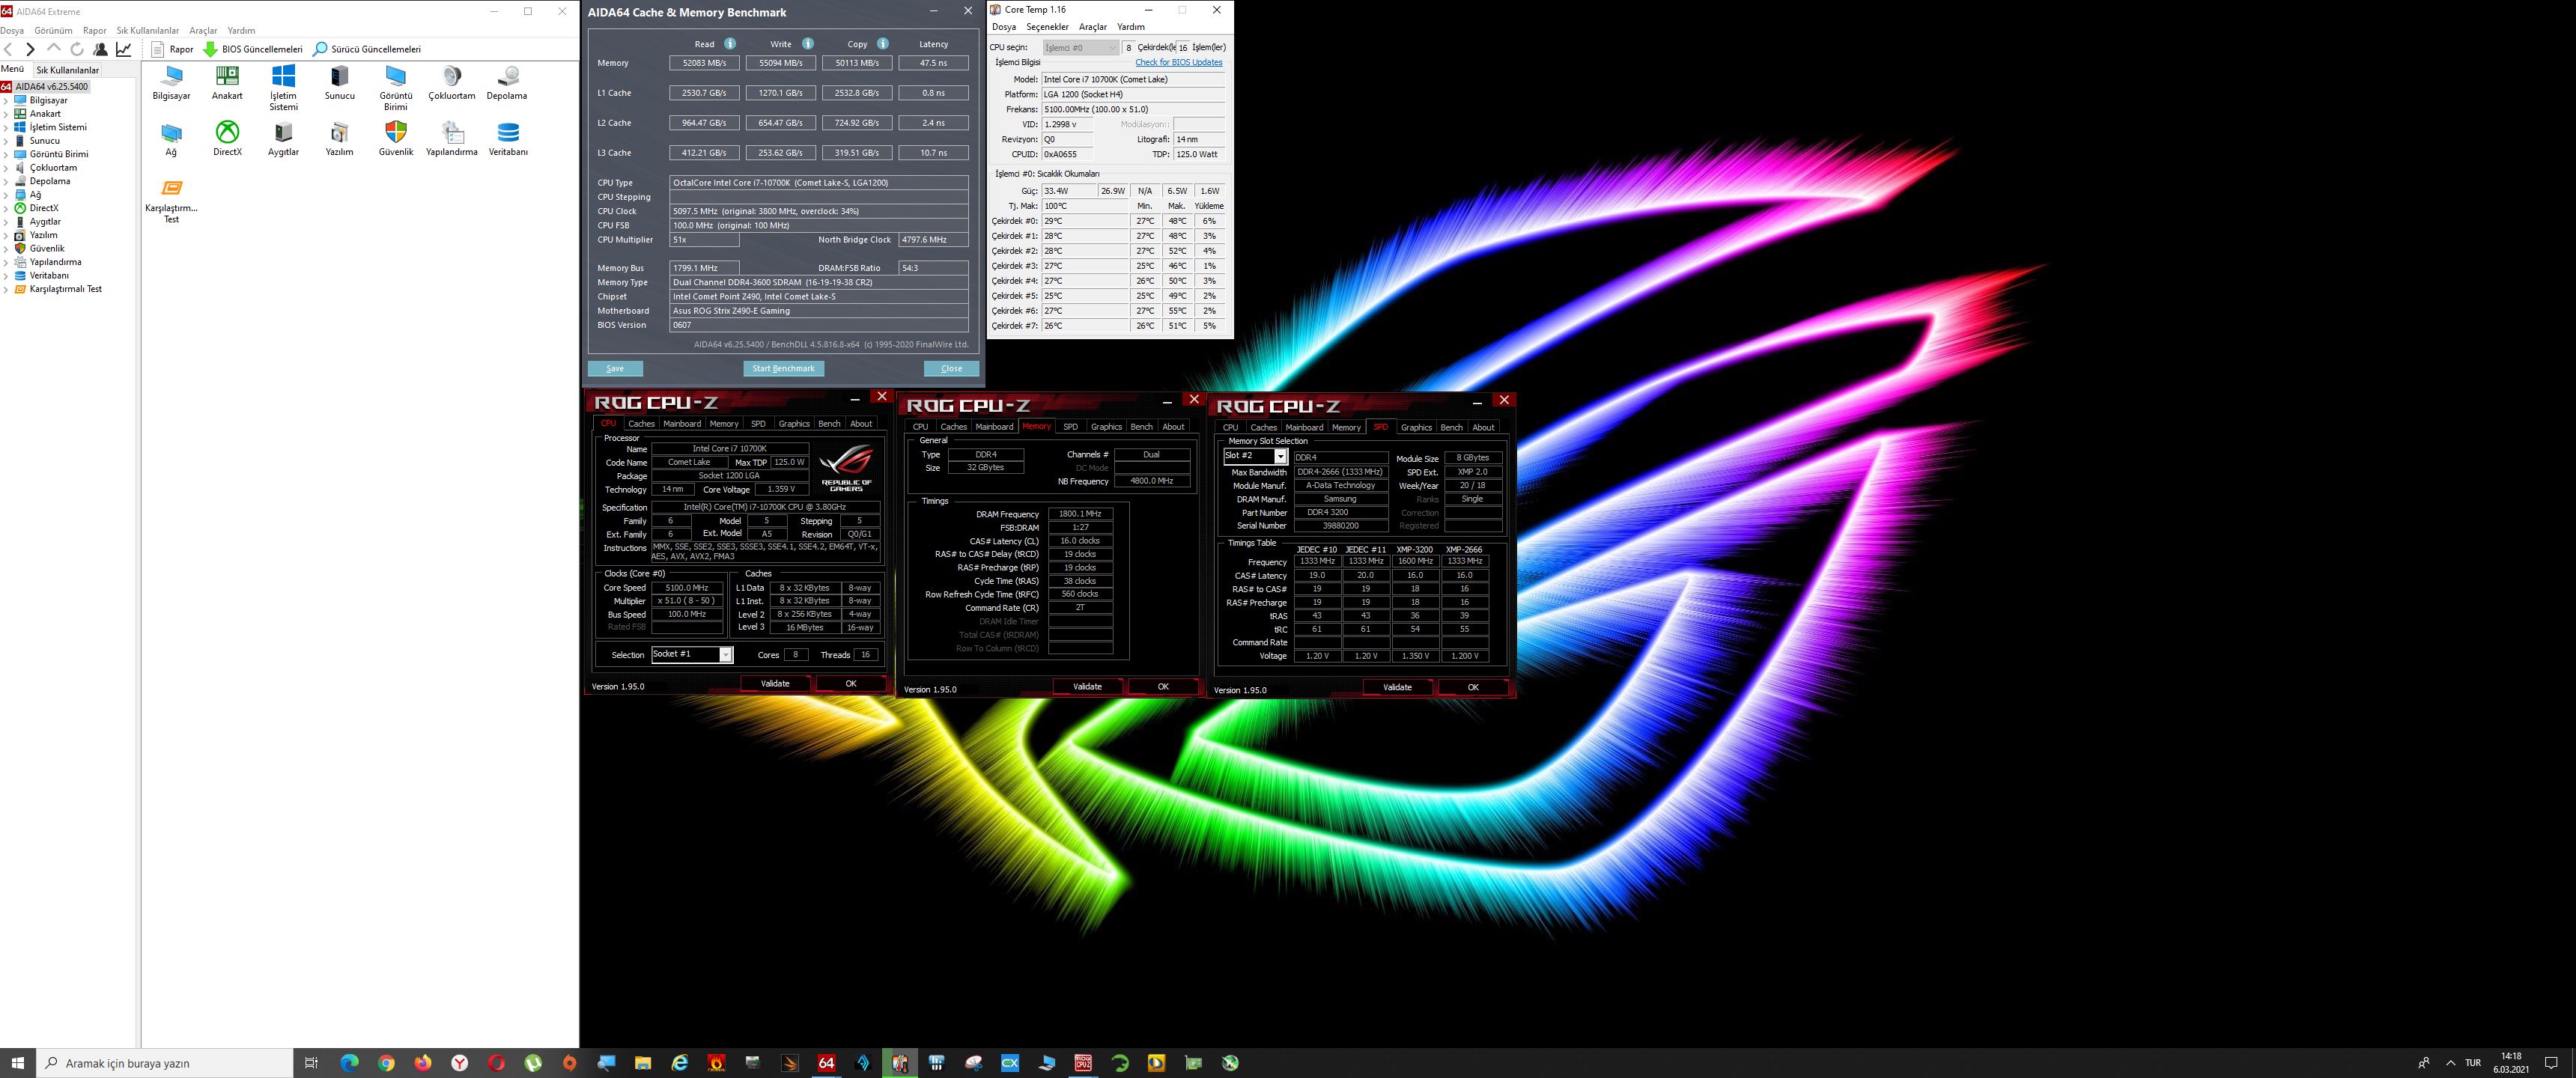2576x1078 pixels.
Task: Open Ağ network icon in main pane
Action: click(x=171, y=139)
